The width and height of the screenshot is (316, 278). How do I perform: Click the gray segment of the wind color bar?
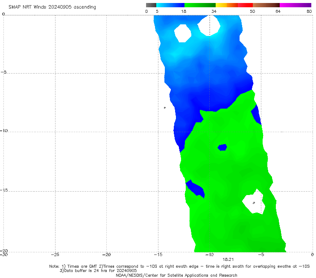[151, 5]
